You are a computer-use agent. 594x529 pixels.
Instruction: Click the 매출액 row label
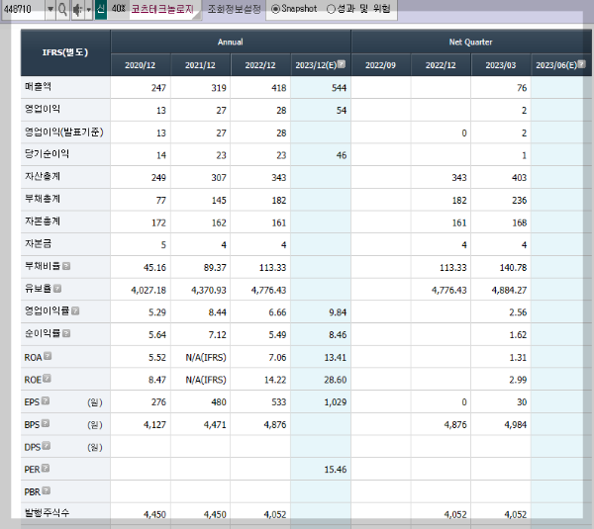point(38,87)
